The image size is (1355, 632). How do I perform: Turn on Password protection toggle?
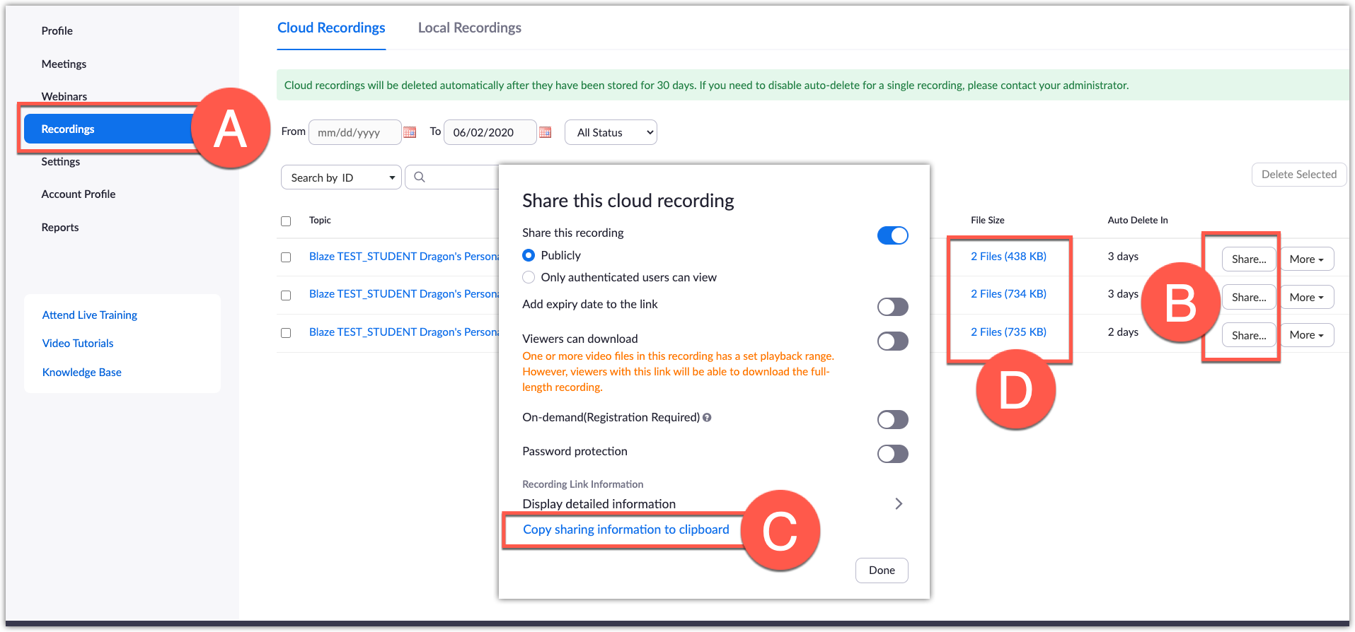coord(892,454)
